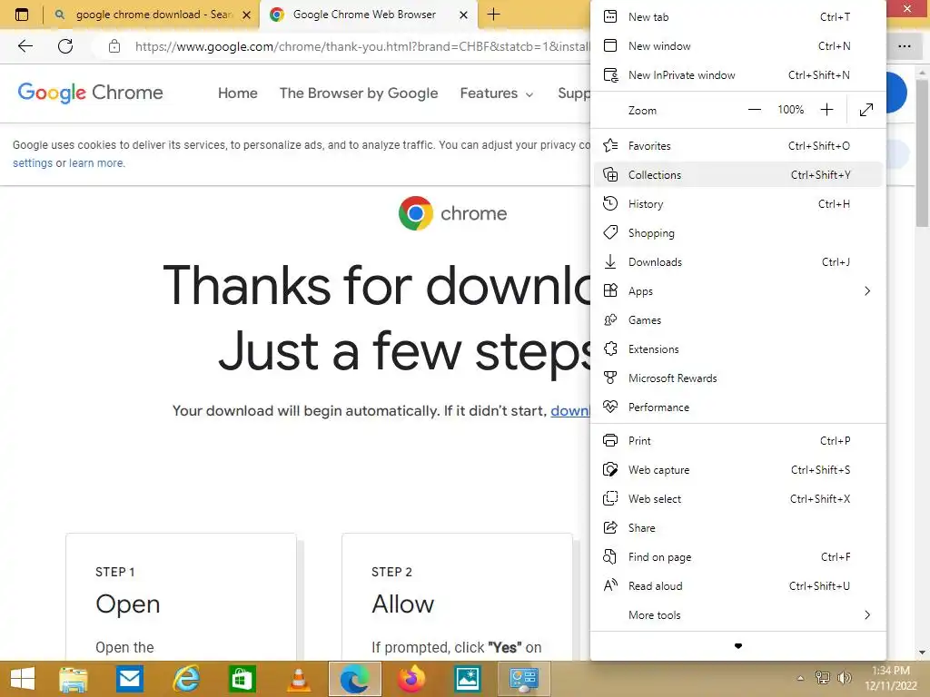
Task: Click the Read aloud icon
Action: 610,585
